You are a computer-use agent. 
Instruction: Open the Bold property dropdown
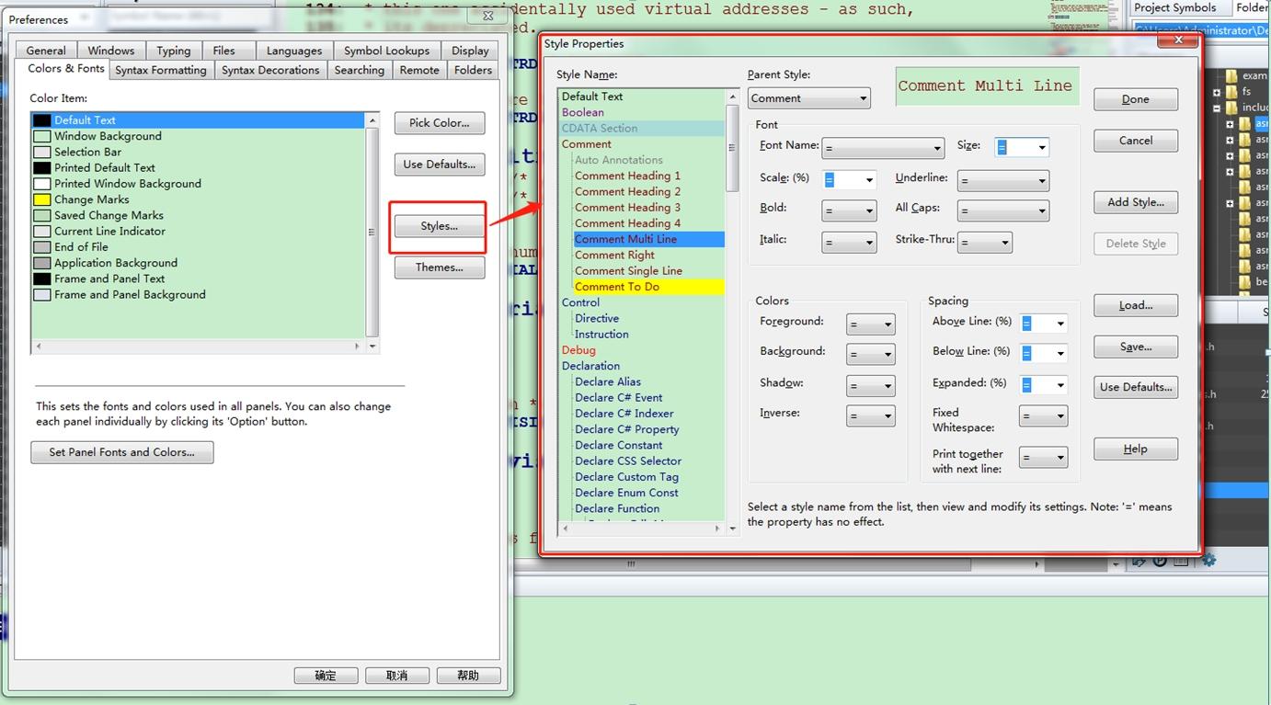tap(849, 211)
